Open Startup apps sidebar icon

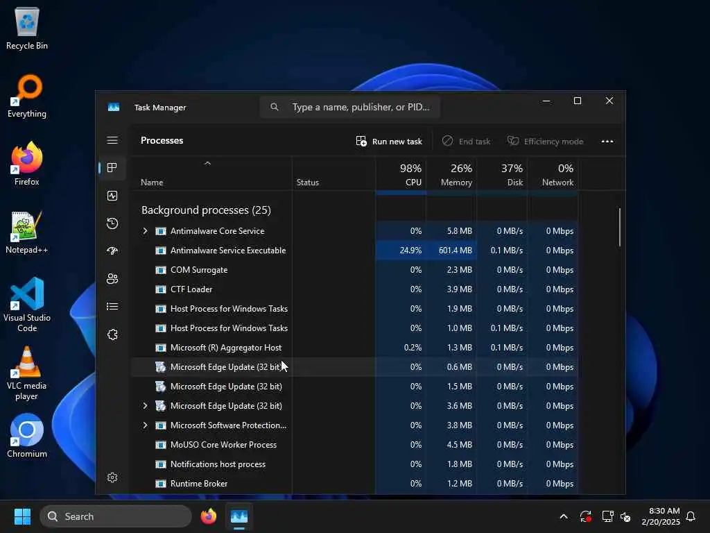click(x=112, y=251)
